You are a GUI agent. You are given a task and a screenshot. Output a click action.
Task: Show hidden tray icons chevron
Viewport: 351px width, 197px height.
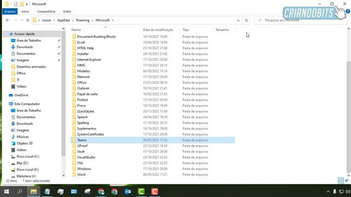pos(328,192)
